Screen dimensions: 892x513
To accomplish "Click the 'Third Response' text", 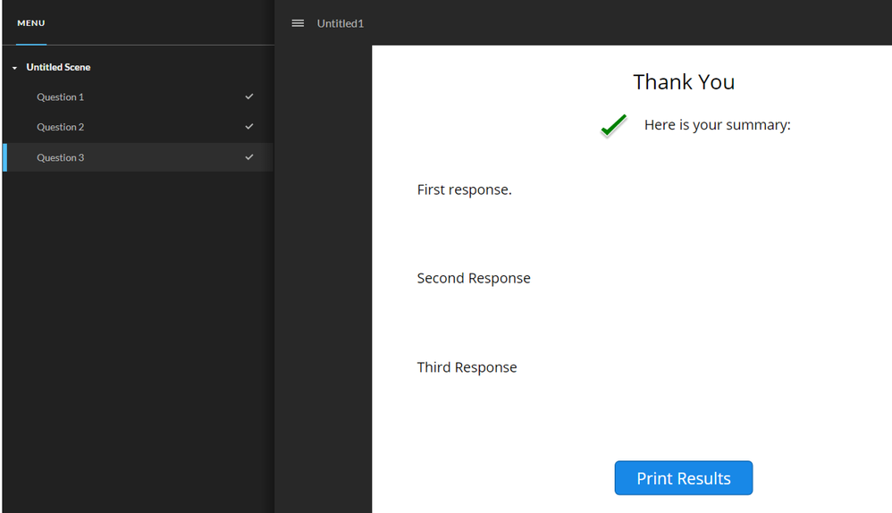I will (x=467, y=367).
